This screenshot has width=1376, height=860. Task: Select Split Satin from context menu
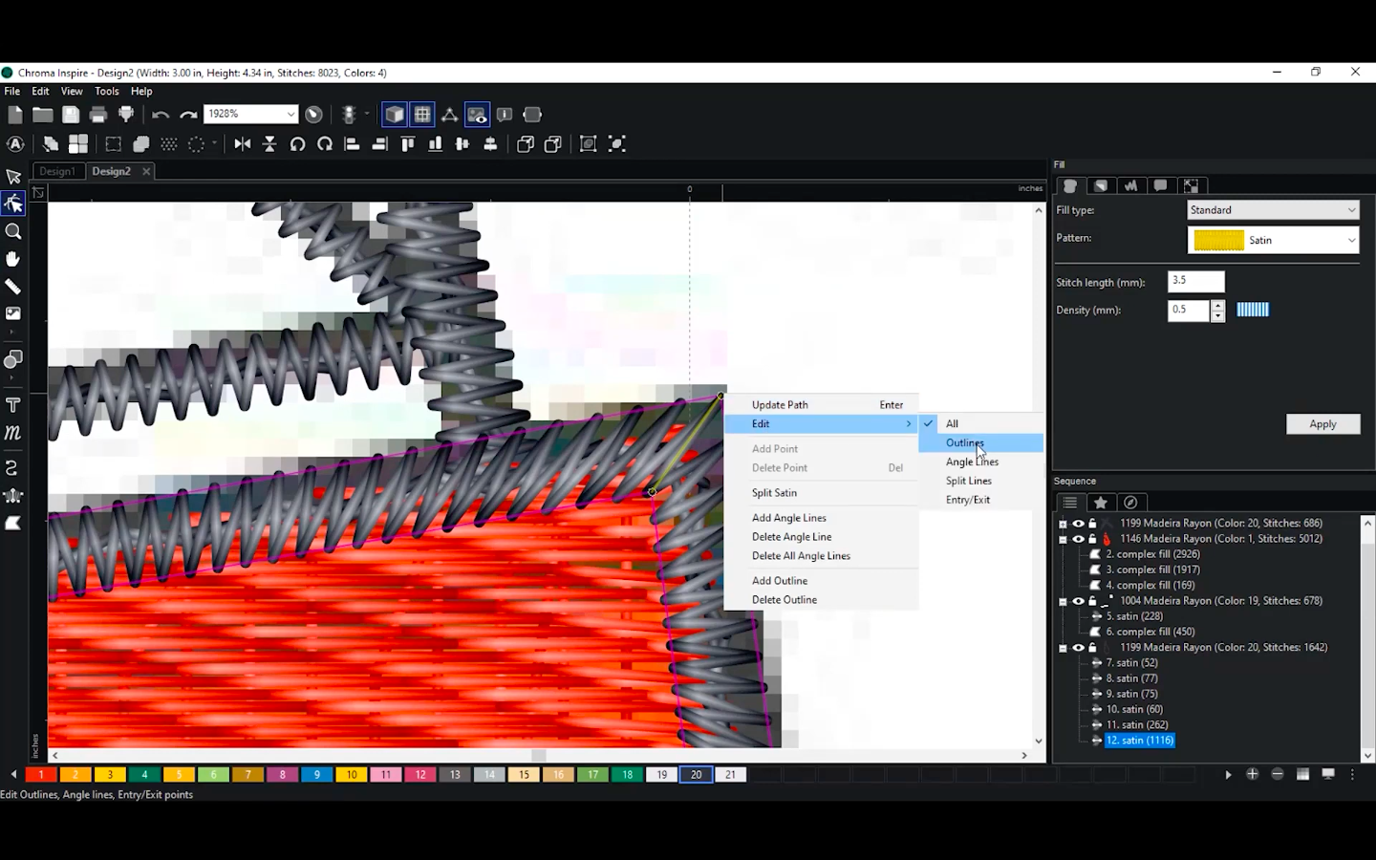tap(774, 493)
